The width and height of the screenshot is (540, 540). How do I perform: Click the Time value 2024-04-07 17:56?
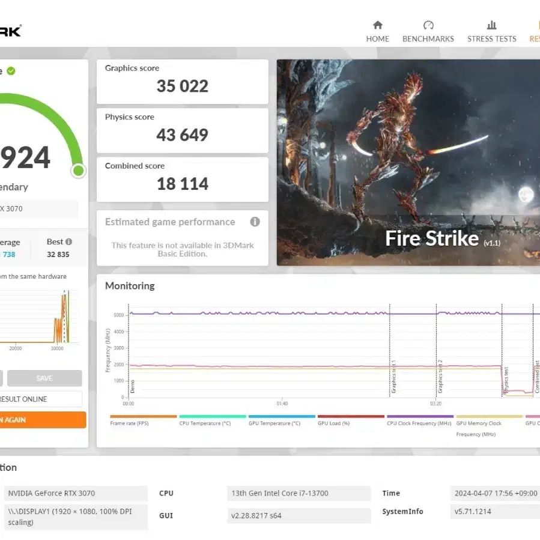pos(496,493)
